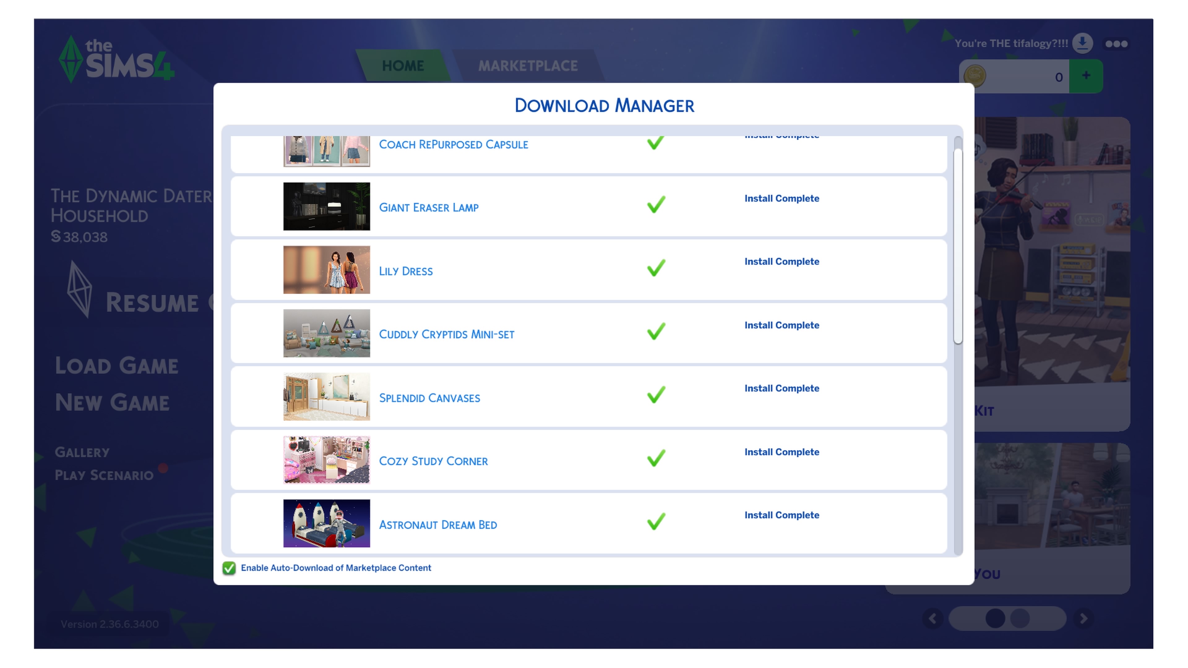
Task: Click the lower promo card image
Action: pos(1052,496)
